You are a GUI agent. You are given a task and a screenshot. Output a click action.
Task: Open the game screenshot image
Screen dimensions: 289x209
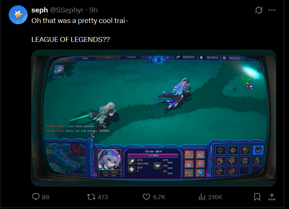(154, 118)
